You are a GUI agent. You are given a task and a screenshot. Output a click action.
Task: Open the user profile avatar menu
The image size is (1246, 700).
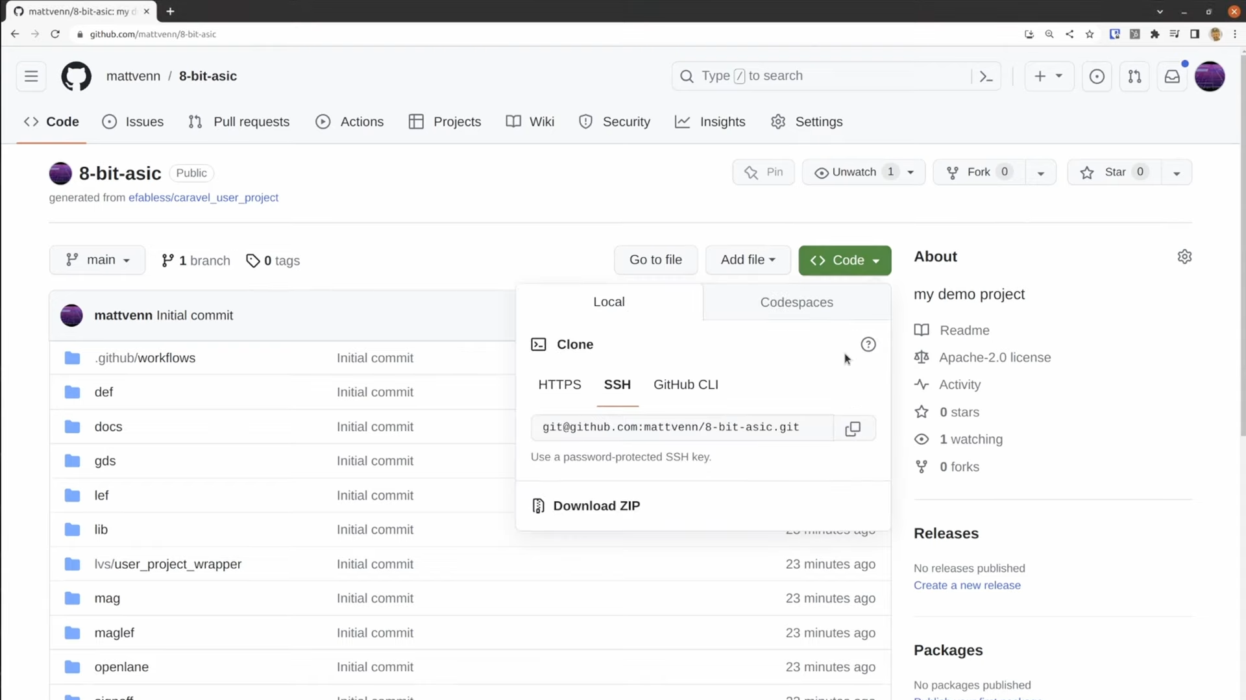click(1210, 76)
